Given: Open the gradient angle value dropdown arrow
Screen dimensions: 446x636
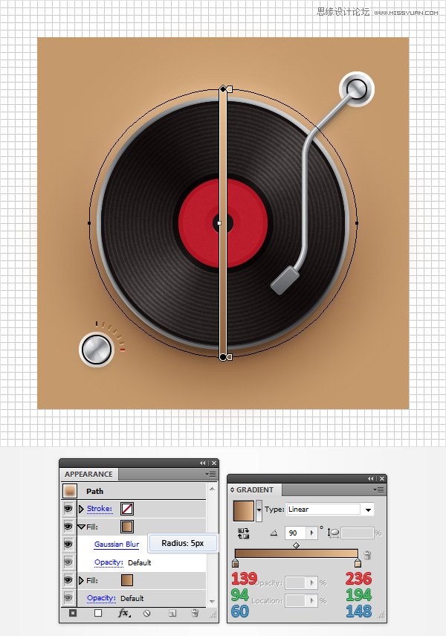Looking at the screenshot, I should point(311,533).
